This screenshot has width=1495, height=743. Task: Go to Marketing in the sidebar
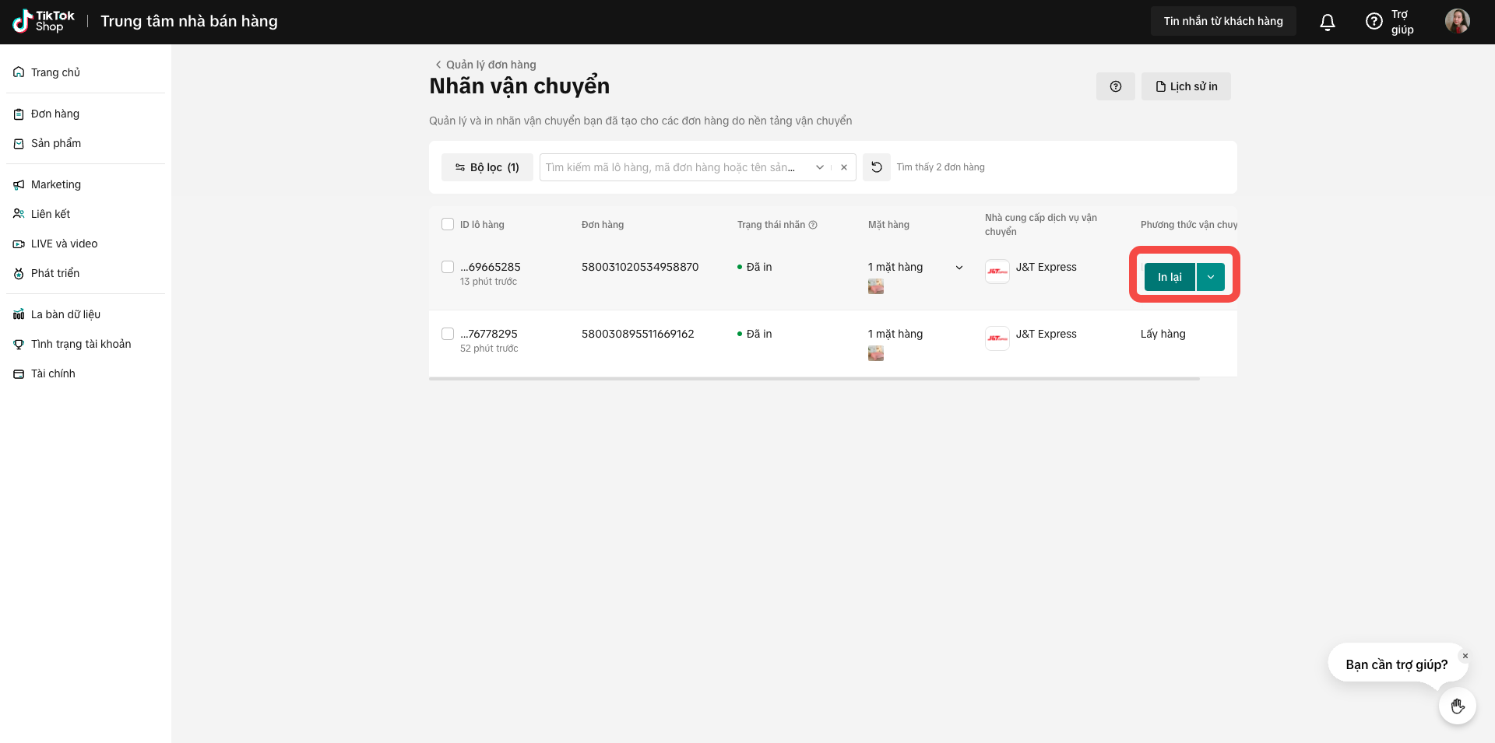click(x=56, y=184)
